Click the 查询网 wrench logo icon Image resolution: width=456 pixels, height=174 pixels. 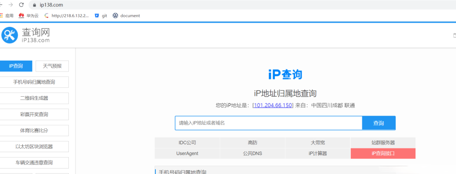point(10,35)
